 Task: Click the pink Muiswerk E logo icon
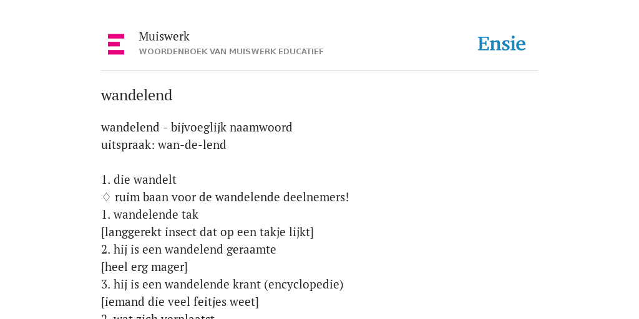click(116, 44)
